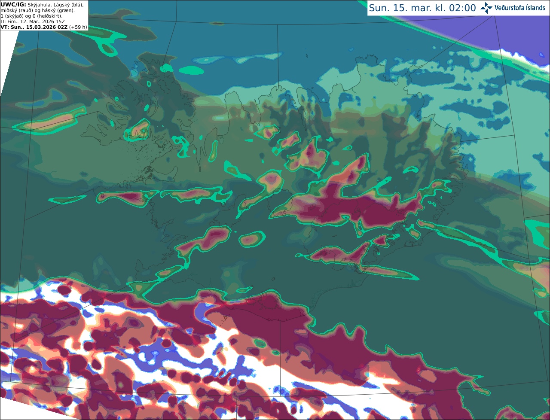Click the Veðurstofa Íslands logo icon
The height and width of the screenshot is (420, 550).
coord(486,8)
